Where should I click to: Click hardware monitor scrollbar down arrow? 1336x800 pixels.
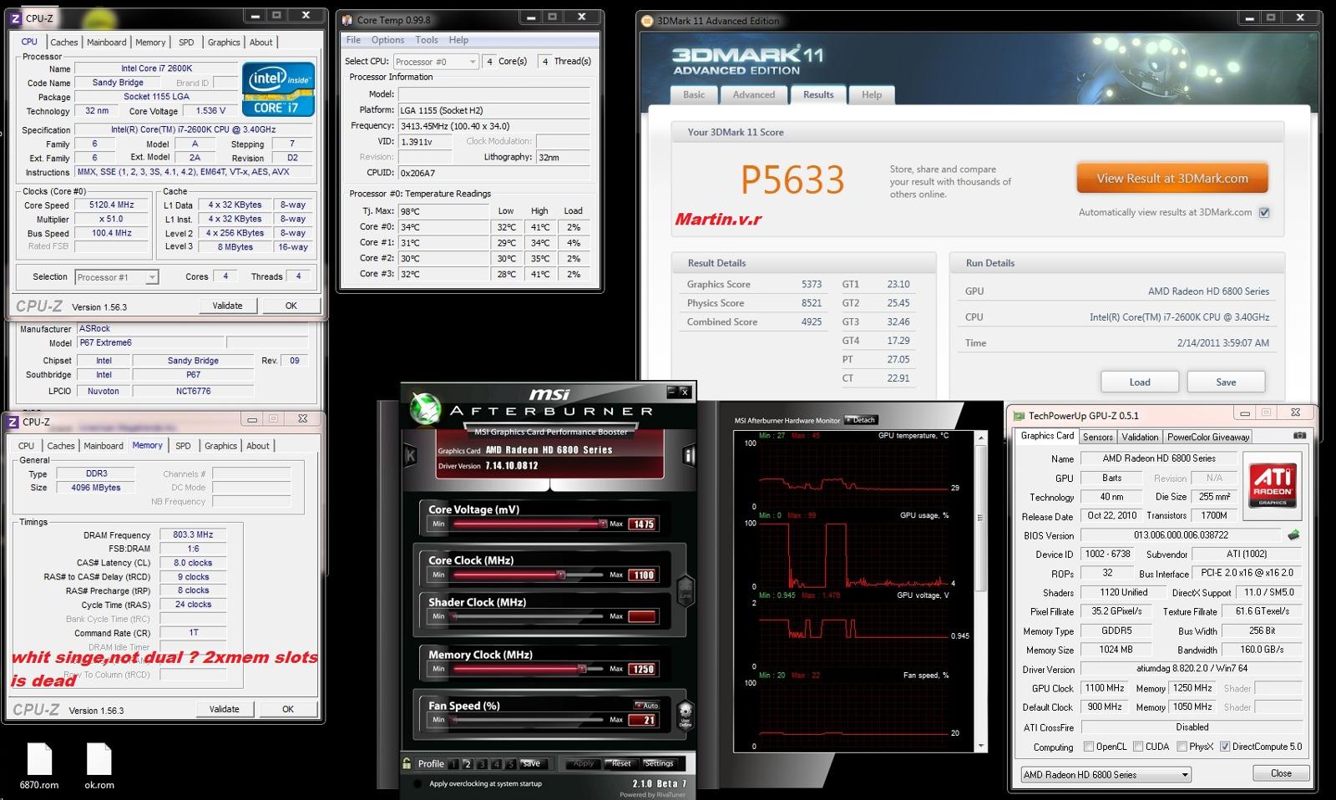[x=981, y=746]
